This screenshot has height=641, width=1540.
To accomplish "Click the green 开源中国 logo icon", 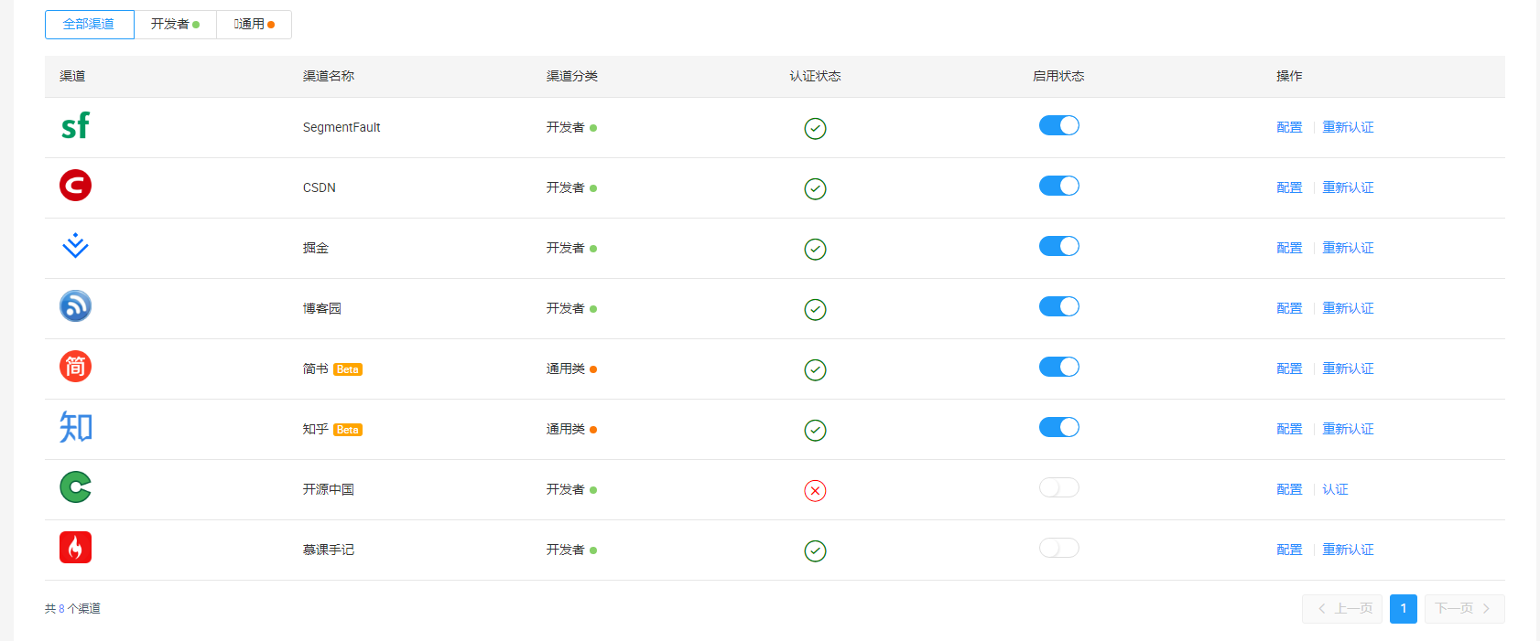I will tap(75, 487).
